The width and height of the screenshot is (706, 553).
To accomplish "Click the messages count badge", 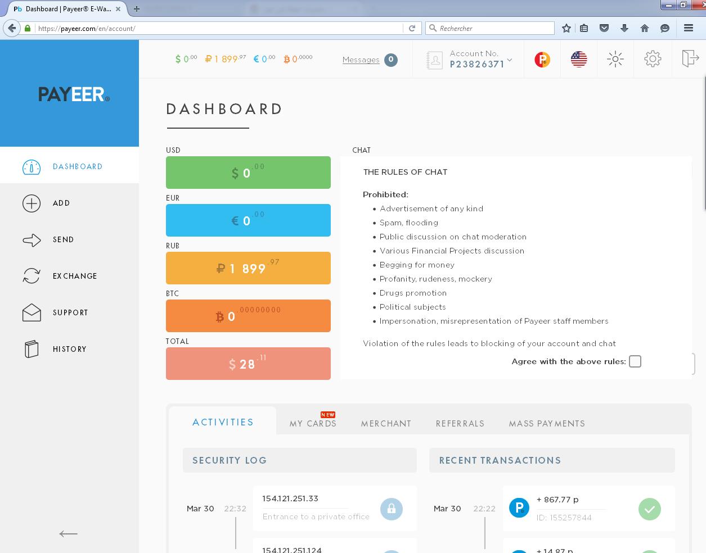I will (x=391, y=60).
